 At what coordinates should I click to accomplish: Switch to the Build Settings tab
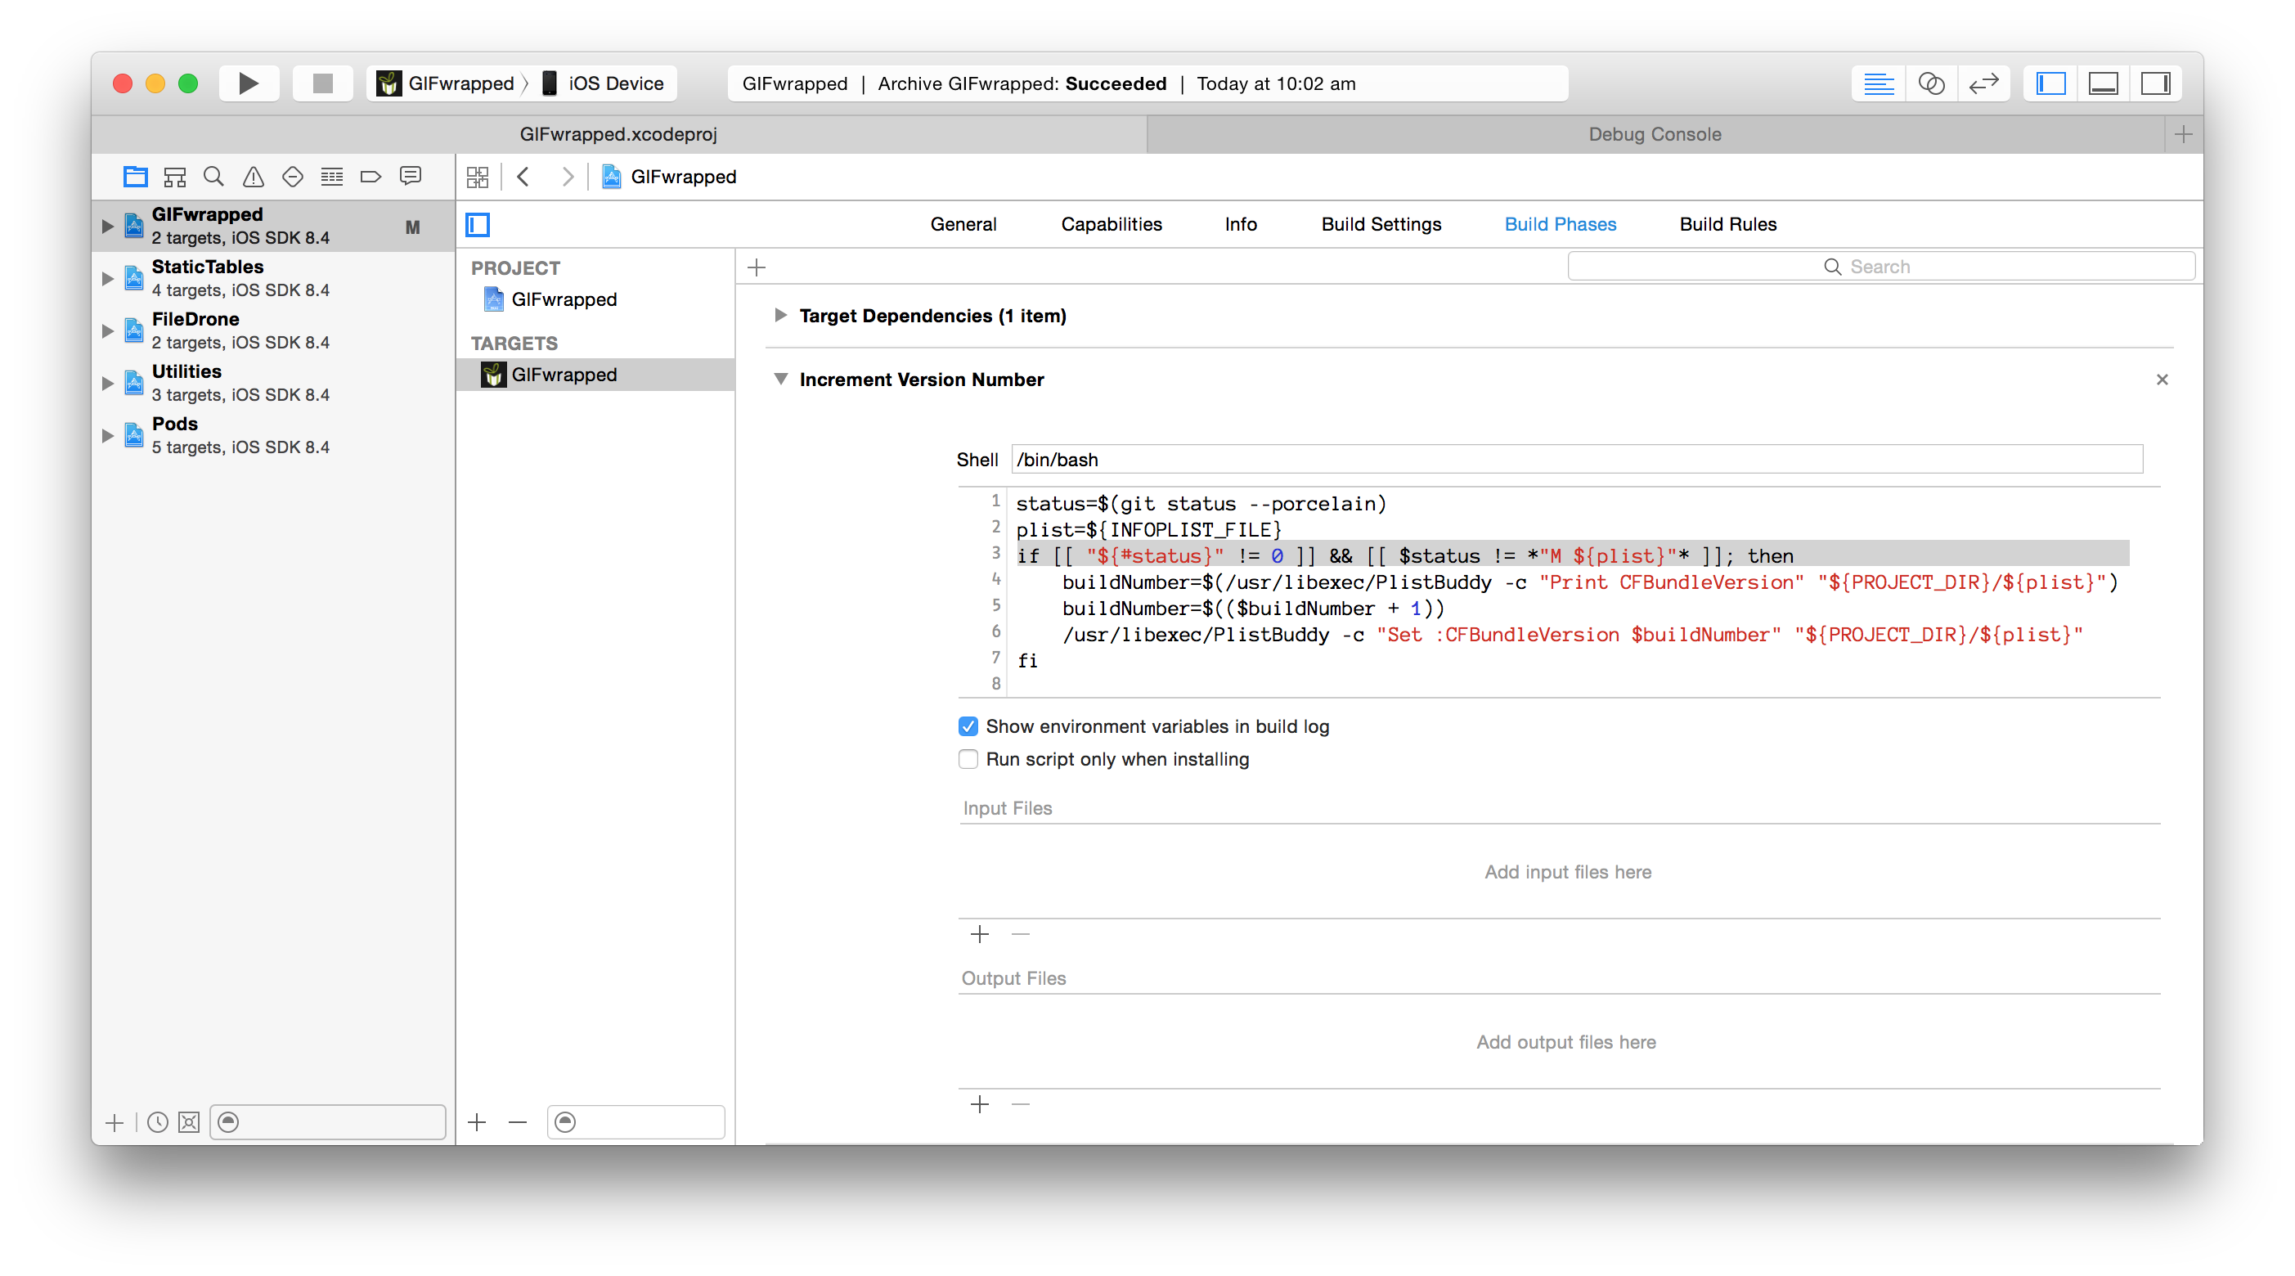[x=1381, y=225]
